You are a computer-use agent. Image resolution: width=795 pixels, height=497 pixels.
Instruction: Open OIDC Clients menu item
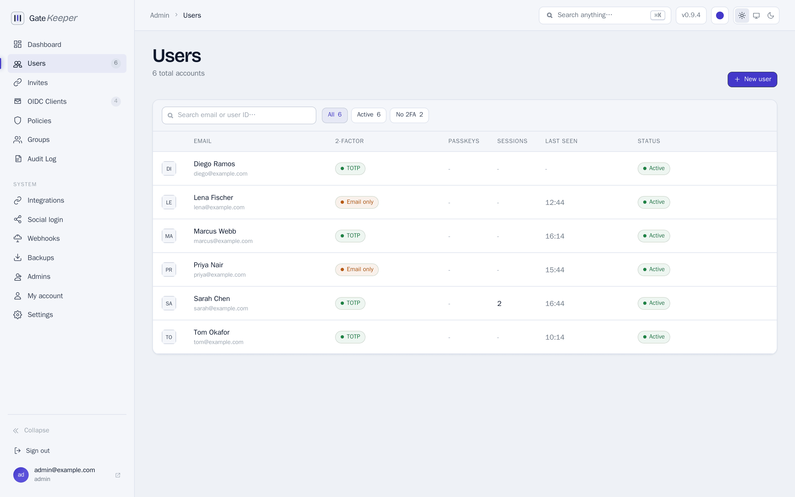click(67, 101)
